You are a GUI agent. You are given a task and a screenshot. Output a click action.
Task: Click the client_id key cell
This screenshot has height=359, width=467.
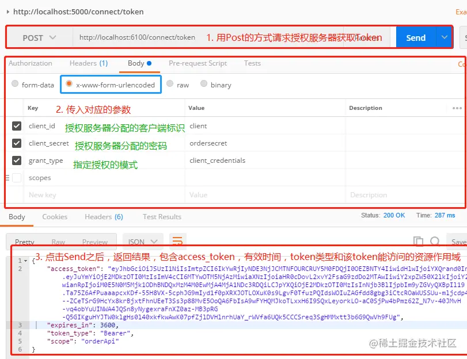(104, 126)
